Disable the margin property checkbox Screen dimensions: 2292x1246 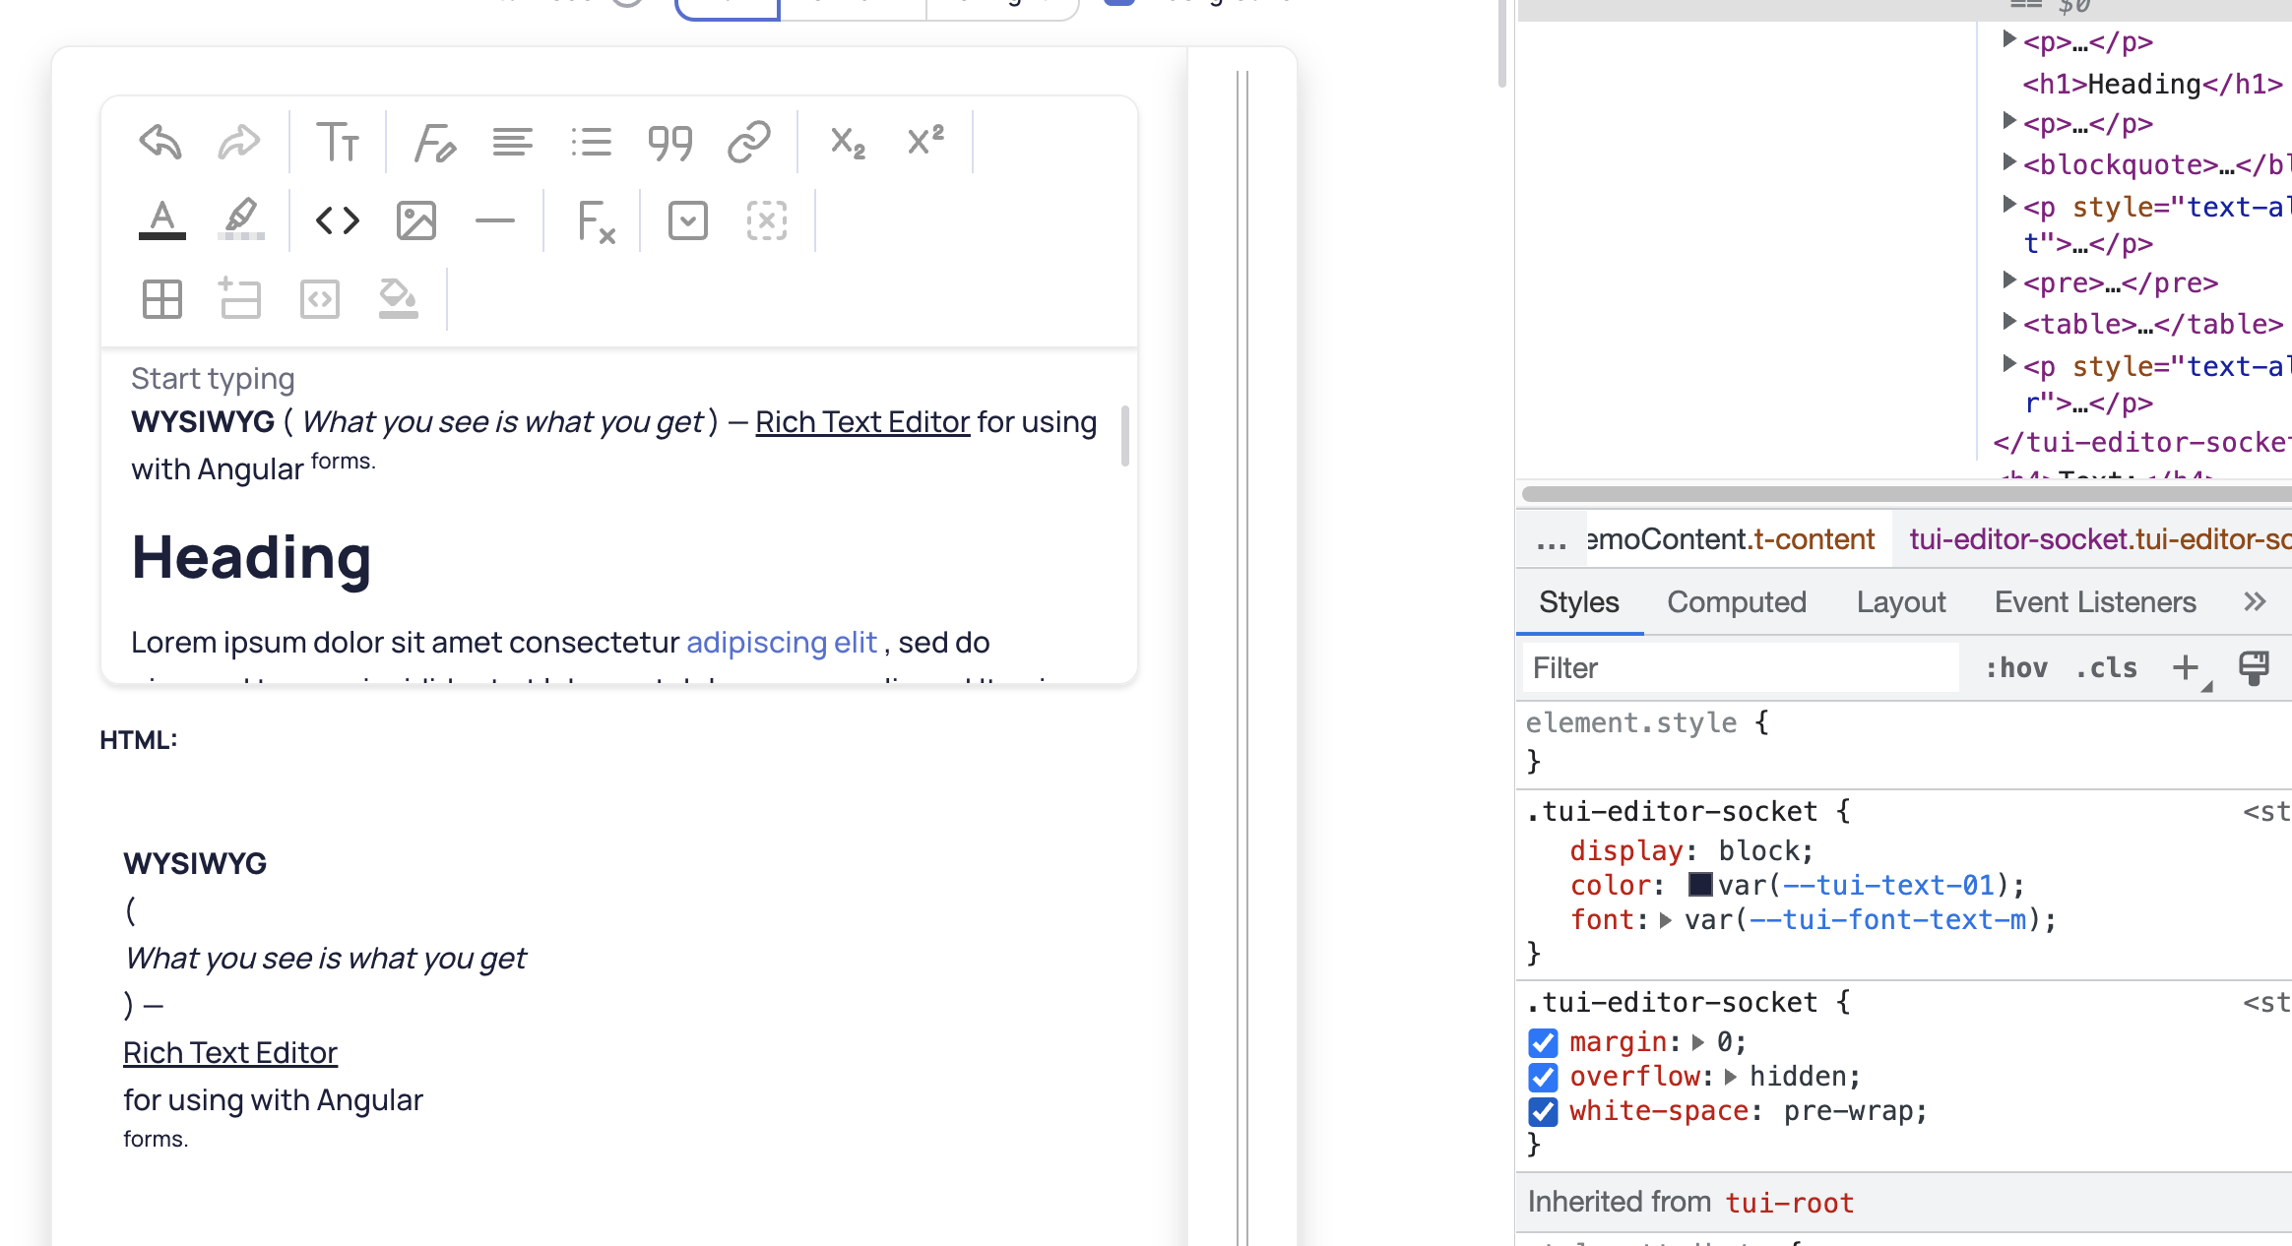coord(1543,1042)
